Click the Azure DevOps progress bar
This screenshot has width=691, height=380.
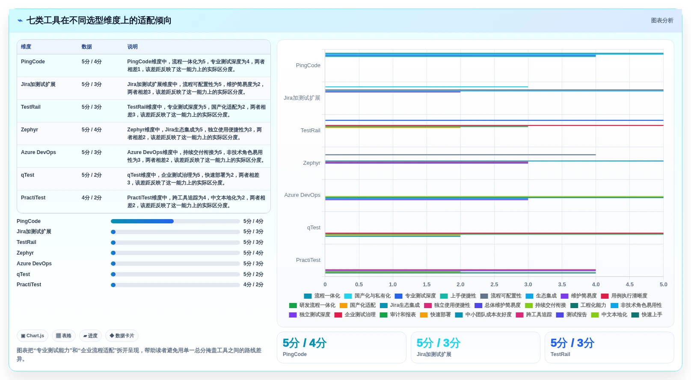click(x=175, y=264)
